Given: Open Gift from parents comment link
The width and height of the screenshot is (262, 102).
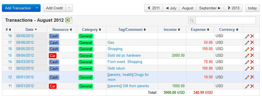Looking at the screenshot, I should (x=136, y=86).
